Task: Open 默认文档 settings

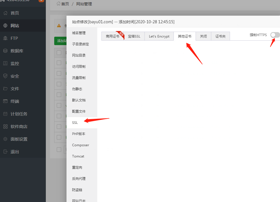Action: [82, 100]
